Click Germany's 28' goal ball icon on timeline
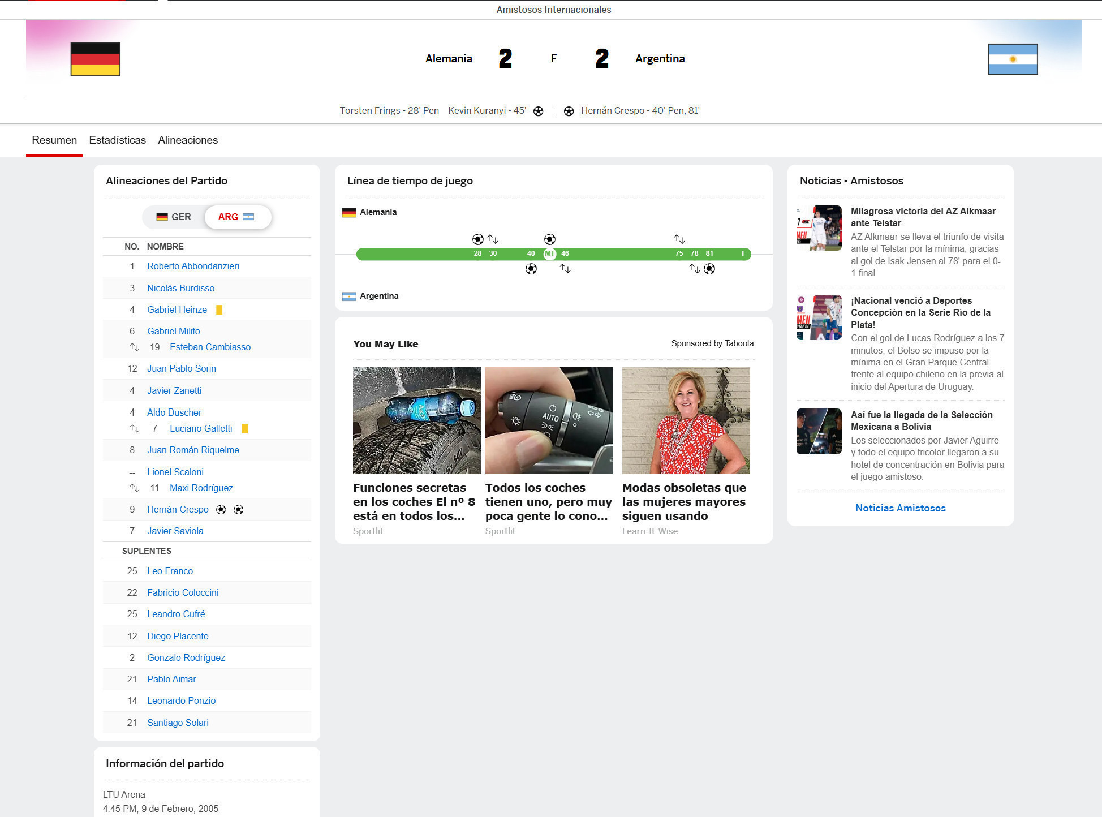Viewport: 1102px width, 817px height. [477, 239]
